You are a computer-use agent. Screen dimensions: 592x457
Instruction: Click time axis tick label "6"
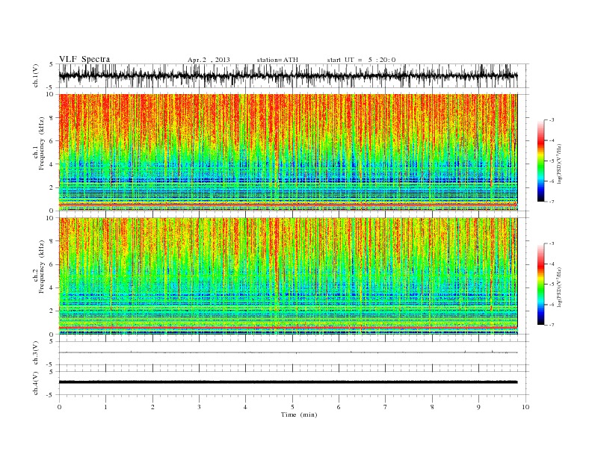point(339,407)
